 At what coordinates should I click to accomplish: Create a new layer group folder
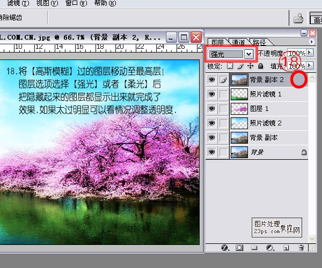[x=254, y=248]
